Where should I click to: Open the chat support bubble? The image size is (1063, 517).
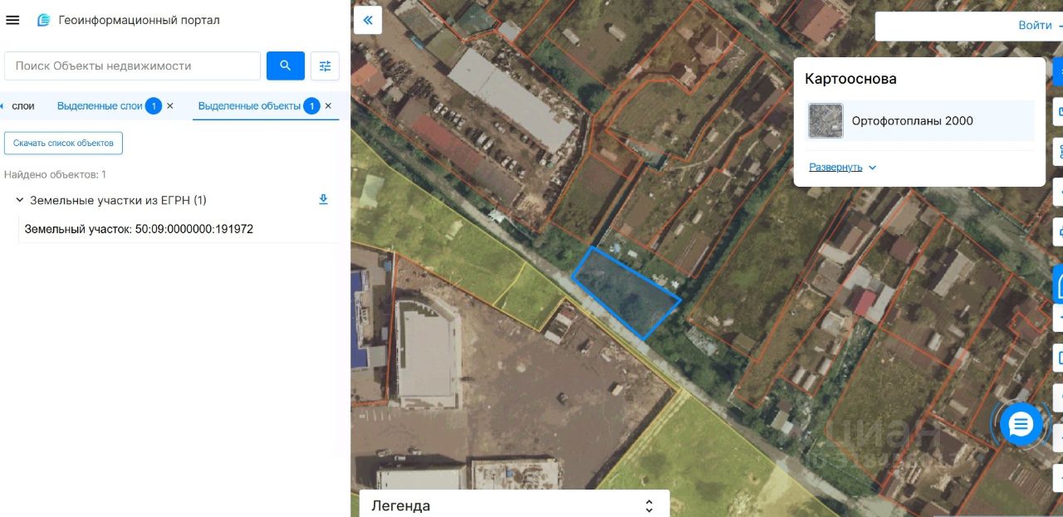pos(1021,425)
